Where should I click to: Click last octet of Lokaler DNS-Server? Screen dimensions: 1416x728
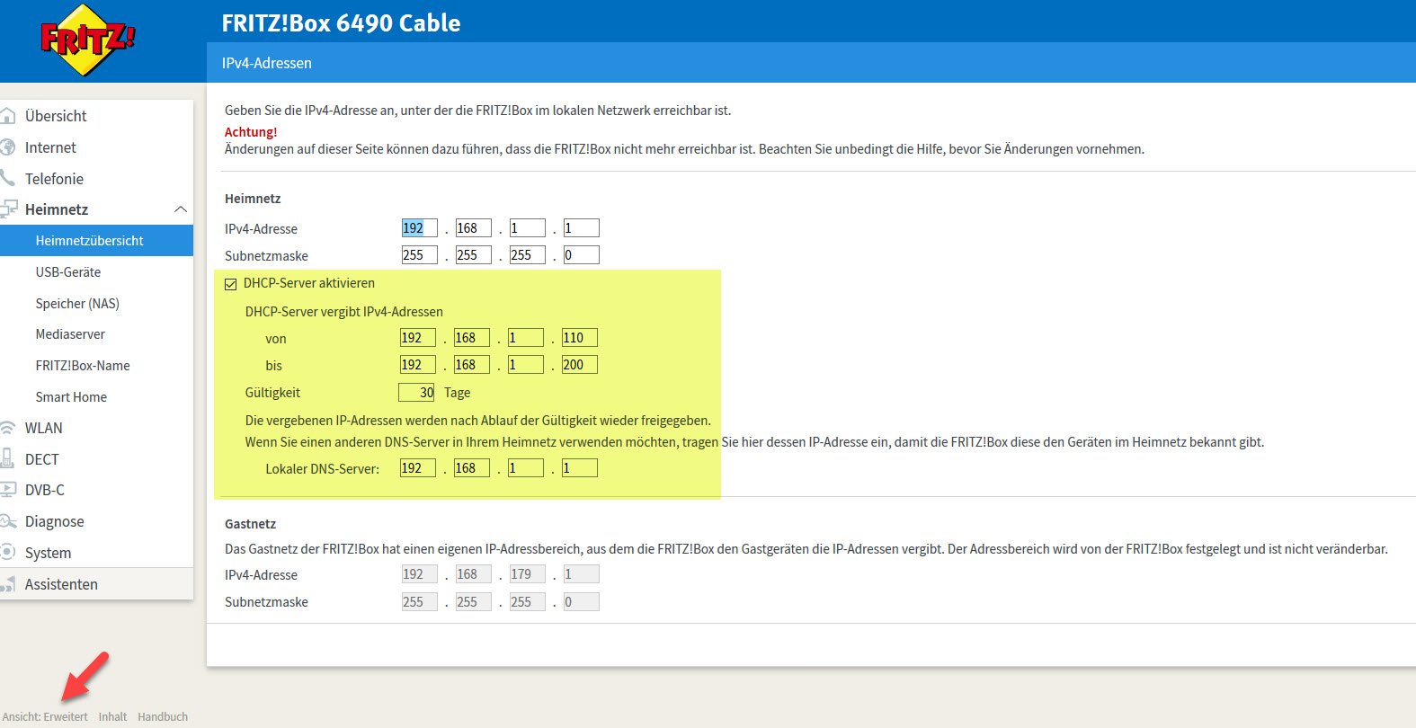coord(580,468)
